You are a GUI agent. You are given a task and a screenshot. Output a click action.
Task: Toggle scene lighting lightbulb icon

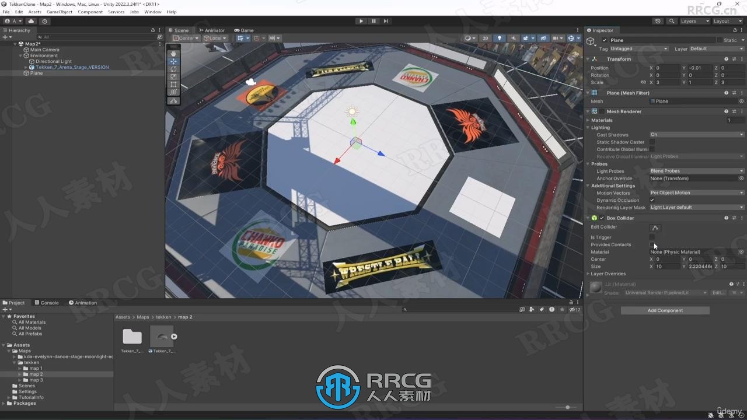499,38
